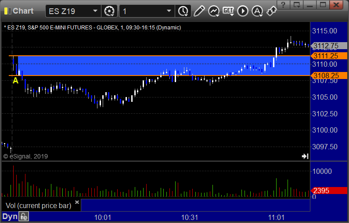Click the 3097.50 price axis label
This screenshot has height=223, width=349.
coord(324,147)
